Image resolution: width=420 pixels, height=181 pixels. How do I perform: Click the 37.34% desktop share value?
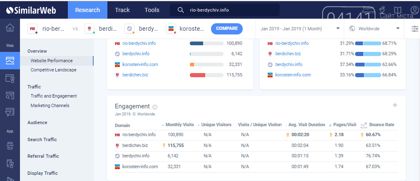(347, 64)
